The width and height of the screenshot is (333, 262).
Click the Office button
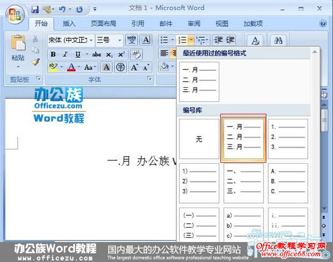pyautogui.click(x=14, y=12)
